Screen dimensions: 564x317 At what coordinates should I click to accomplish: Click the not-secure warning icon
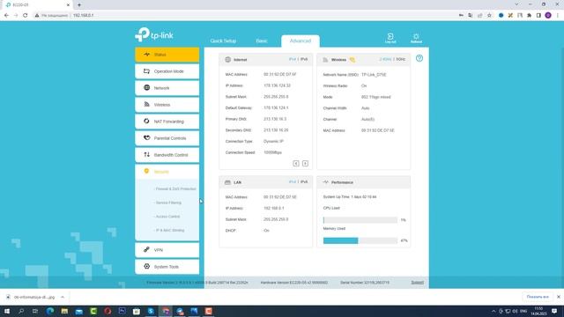pyautogui.click(x=37, y=16)
